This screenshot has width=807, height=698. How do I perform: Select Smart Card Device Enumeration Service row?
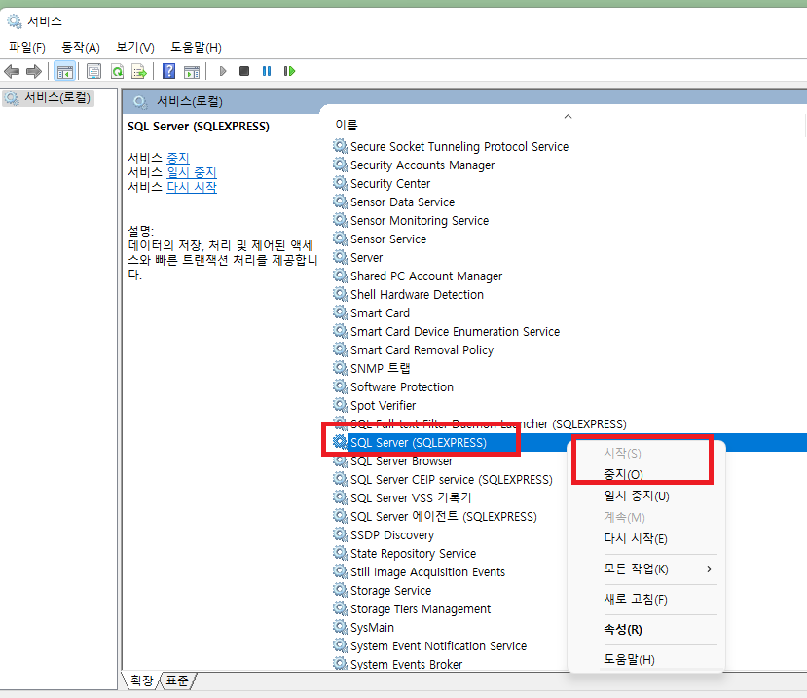[455, 332]
